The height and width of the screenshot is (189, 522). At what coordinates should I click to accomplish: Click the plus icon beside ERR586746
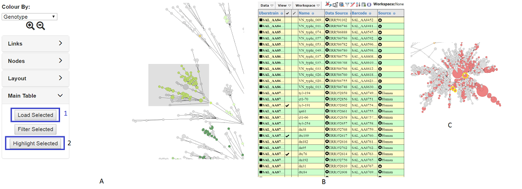[x=327, y=26]
